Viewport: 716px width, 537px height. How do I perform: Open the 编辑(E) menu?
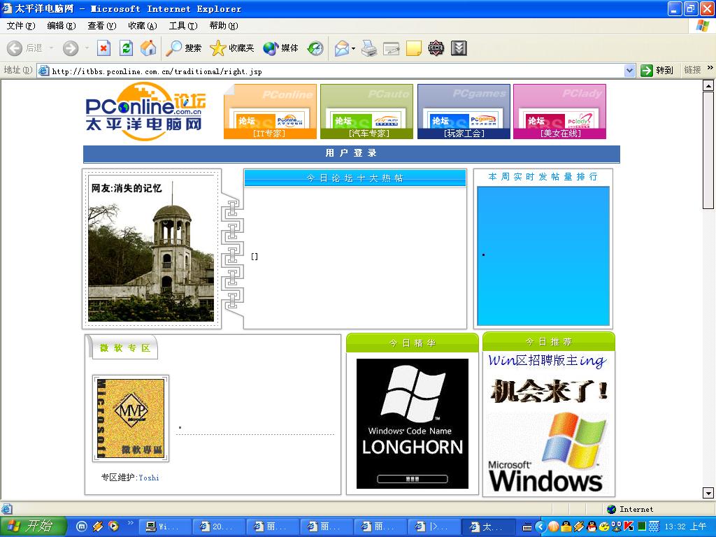(x=62, y=26)
